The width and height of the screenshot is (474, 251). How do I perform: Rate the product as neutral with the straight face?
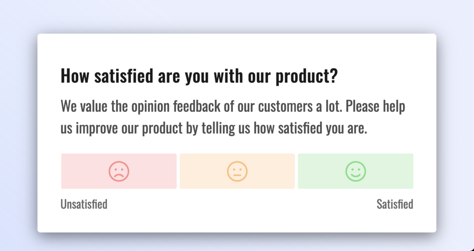237,171
